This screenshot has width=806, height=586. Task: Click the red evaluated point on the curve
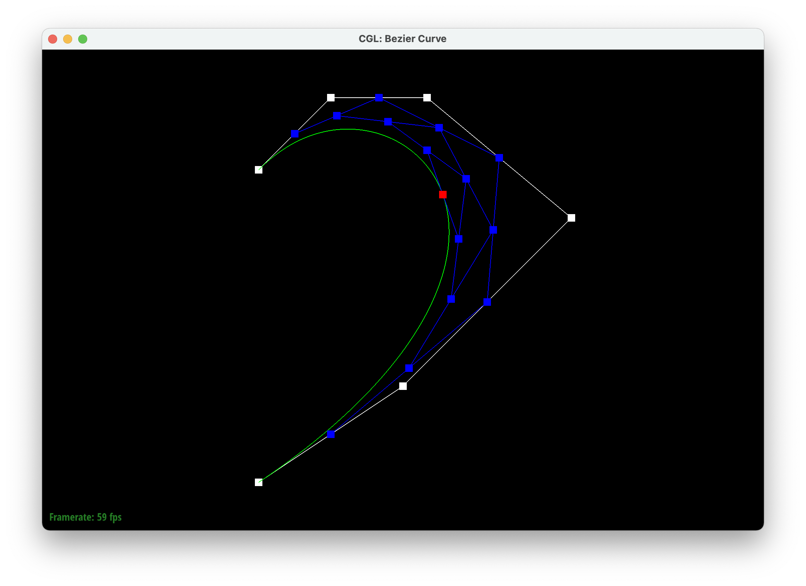(443, 195)
